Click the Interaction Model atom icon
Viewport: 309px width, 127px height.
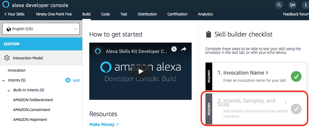pos(7,58)
